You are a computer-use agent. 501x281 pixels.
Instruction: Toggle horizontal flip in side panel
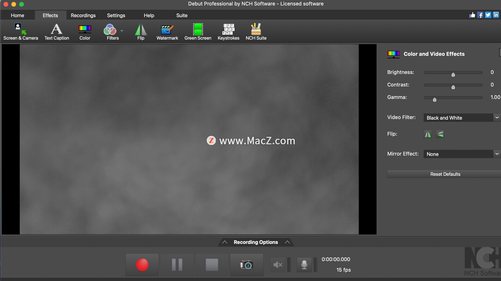(x=428, y=134)
